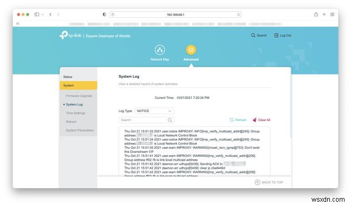Viewport: 351px width, 205px height.
Task: Expand the Log Type NOTICE dropdown
Action: pos(154,111)
